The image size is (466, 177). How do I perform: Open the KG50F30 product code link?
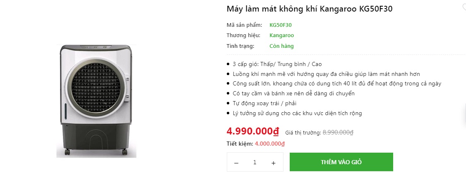coord(281,25)
